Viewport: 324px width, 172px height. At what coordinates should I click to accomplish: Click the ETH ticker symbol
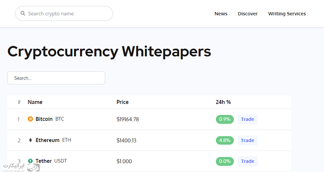coord(66,140)
